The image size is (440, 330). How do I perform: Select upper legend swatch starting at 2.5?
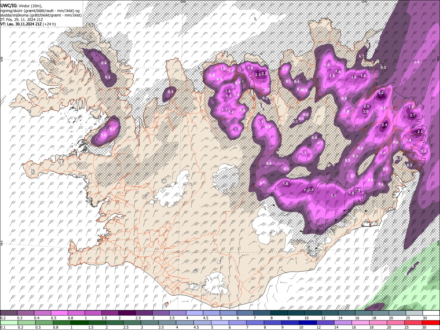pos(144,313)
